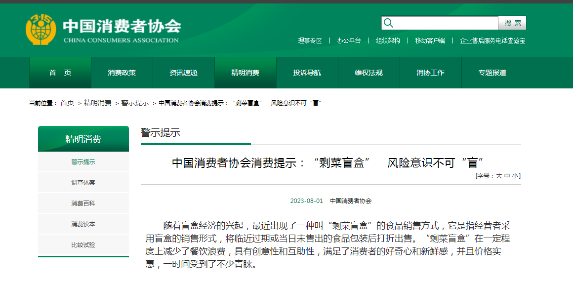Image resolution: width=573 pixels, height=283 pixels.
Task: Select 比较试验 in the sidebar
Action: [83, 245]
